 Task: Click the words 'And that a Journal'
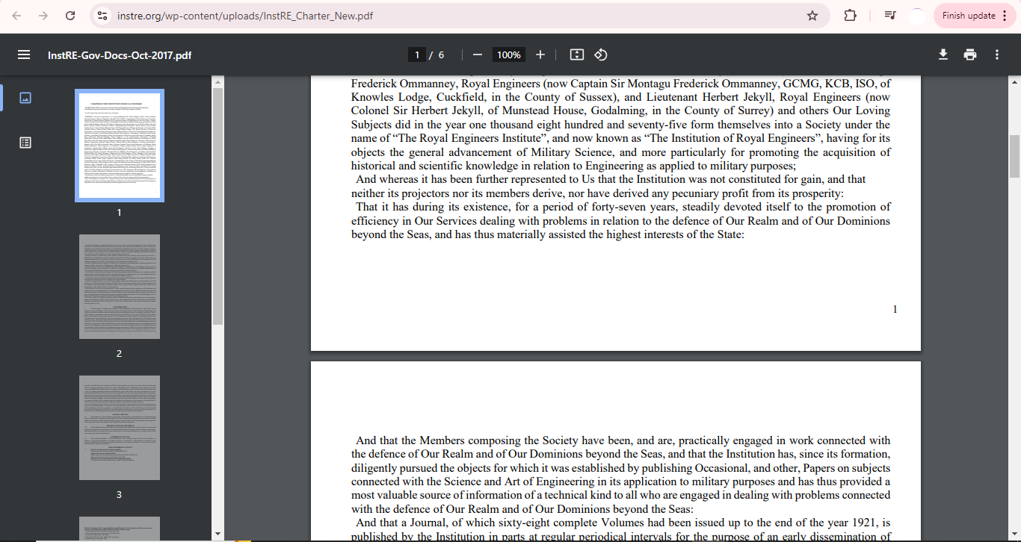click(401, 523)
